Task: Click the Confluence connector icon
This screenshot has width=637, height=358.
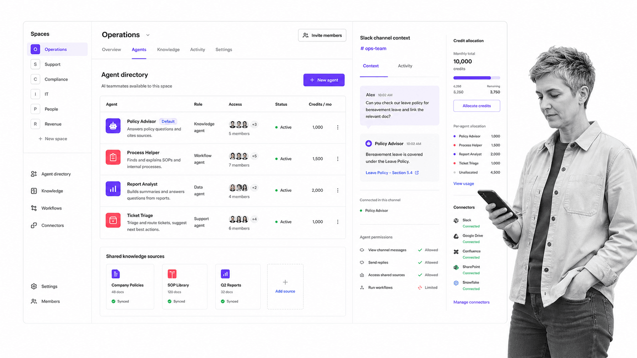Action: coord(456,252)
